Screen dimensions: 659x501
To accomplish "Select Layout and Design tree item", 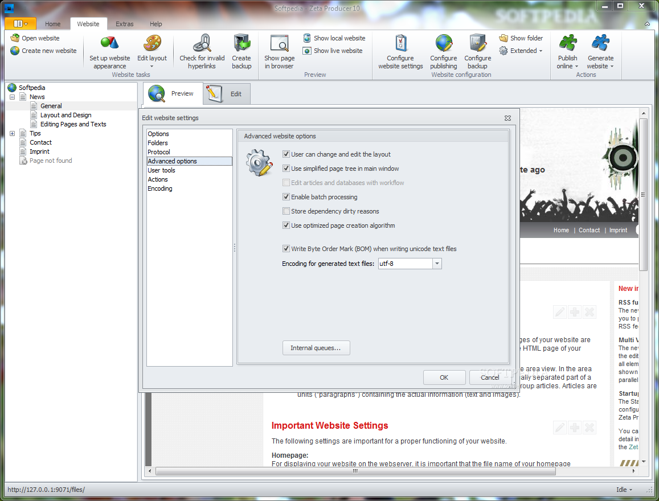I will 66,115.
